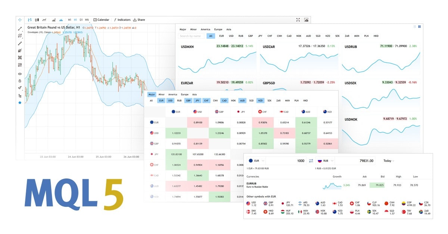Open the Calendar panel
448x234 pixels.
(102, 20)
